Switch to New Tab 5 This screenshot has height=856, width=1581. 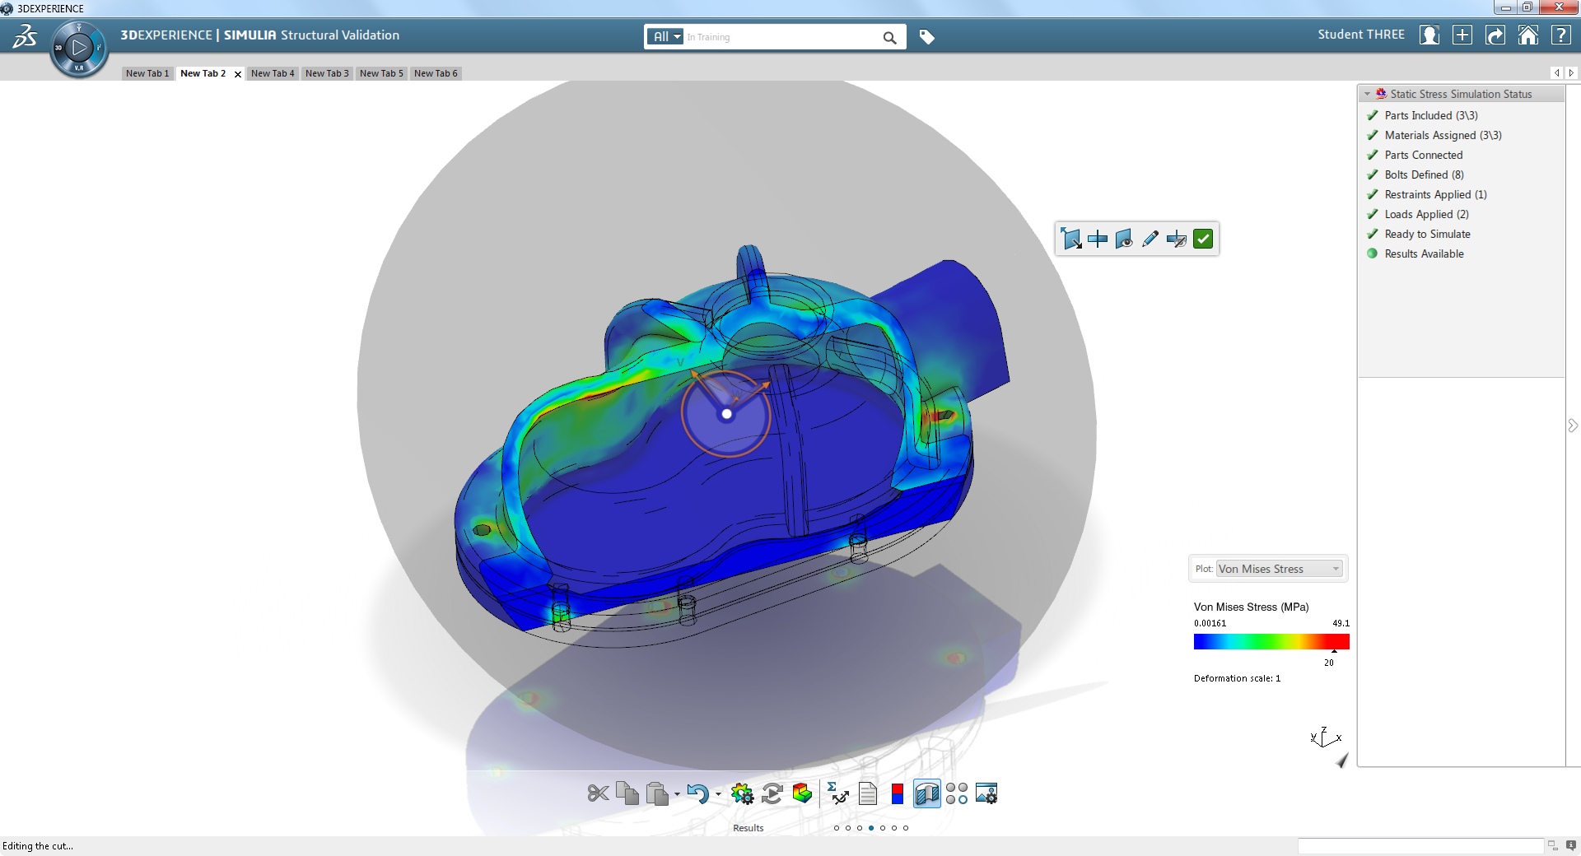381,73
